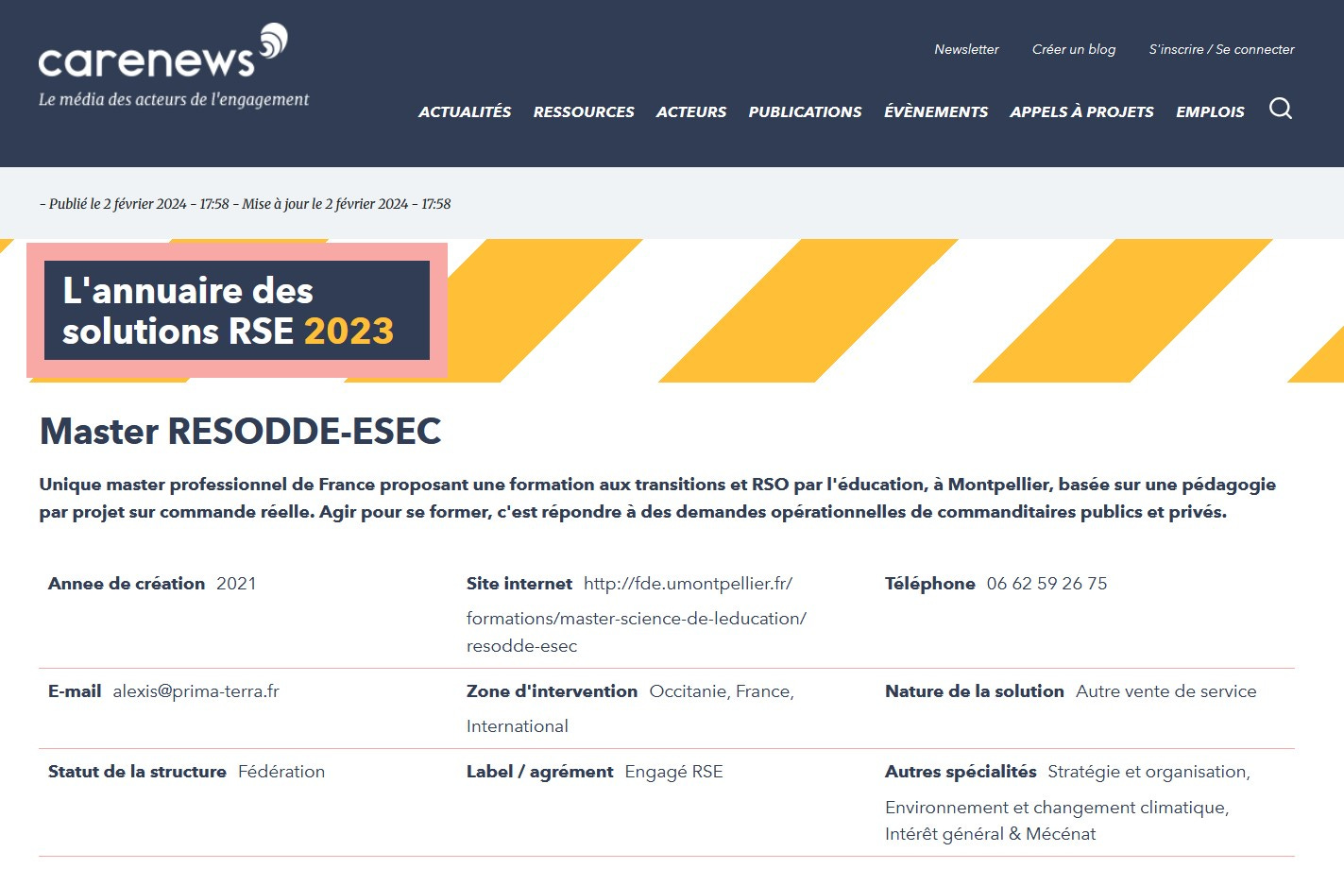Viewport: 1344px width, 869px height.
Task: Click the publication date text
Action: click(x=245, y=204)
